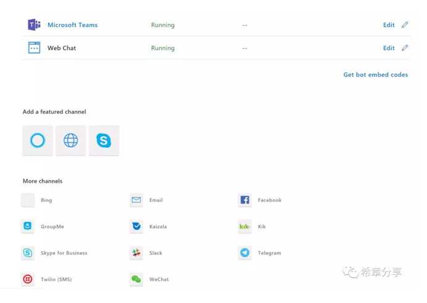427x303 pixels.
Task: Add the Direct Line globe channel
Action: point(71,140)
